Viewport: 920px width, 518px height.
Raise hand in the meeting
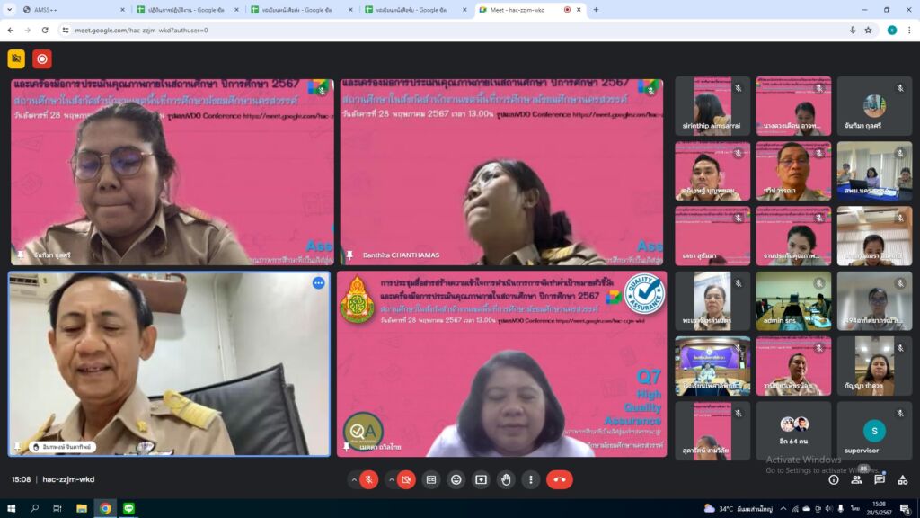[506, 479]
